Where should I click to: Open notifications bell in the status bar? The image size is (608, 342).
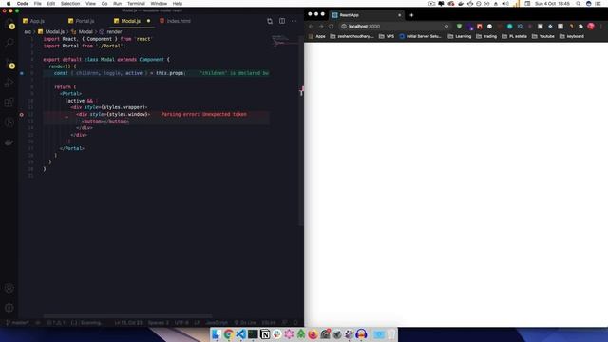[295, 323]
